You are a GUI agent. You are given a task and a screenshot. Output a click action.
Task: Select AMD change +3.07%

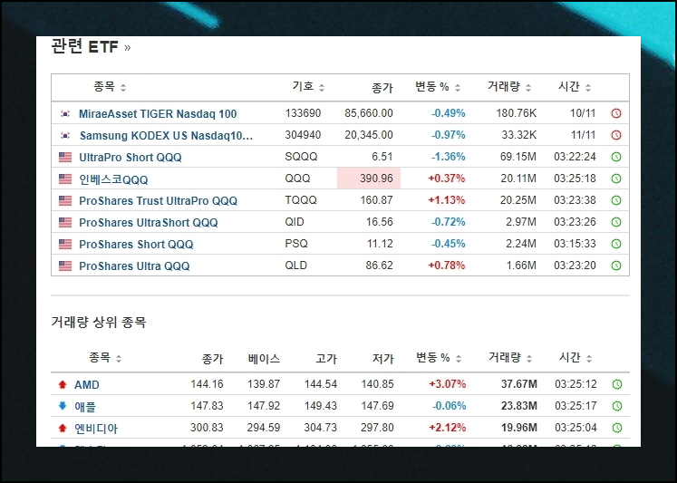point(448,383)
